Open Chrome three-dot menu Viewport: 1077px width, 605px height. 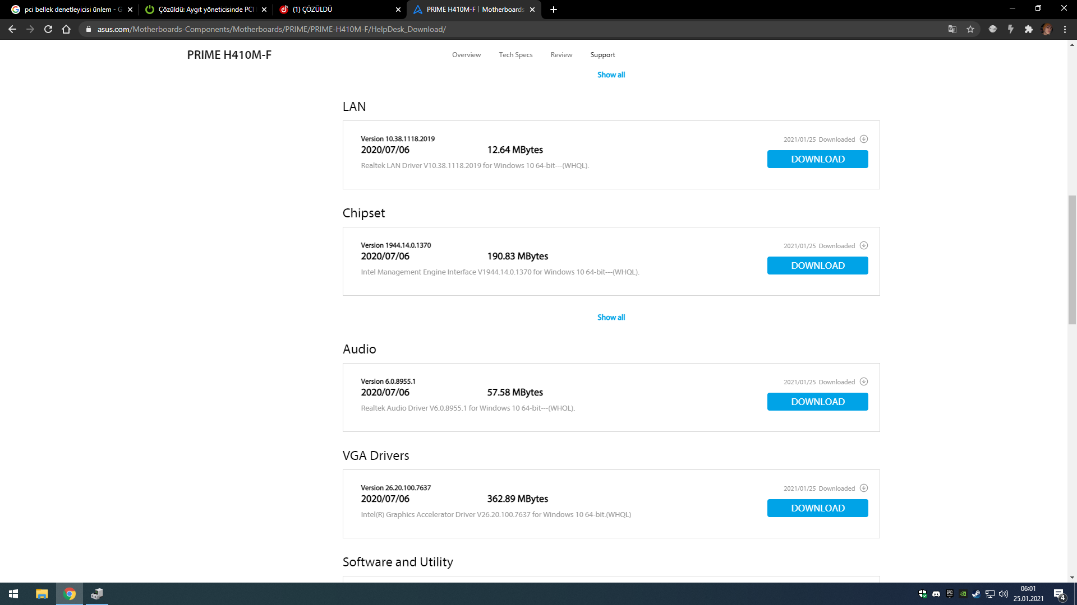pyautogui.click(x=1065, y=29)
